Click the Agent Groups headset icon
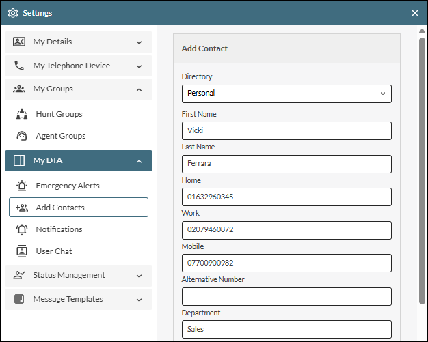Viewport: 428px width, 342px height. pos(22,136)
